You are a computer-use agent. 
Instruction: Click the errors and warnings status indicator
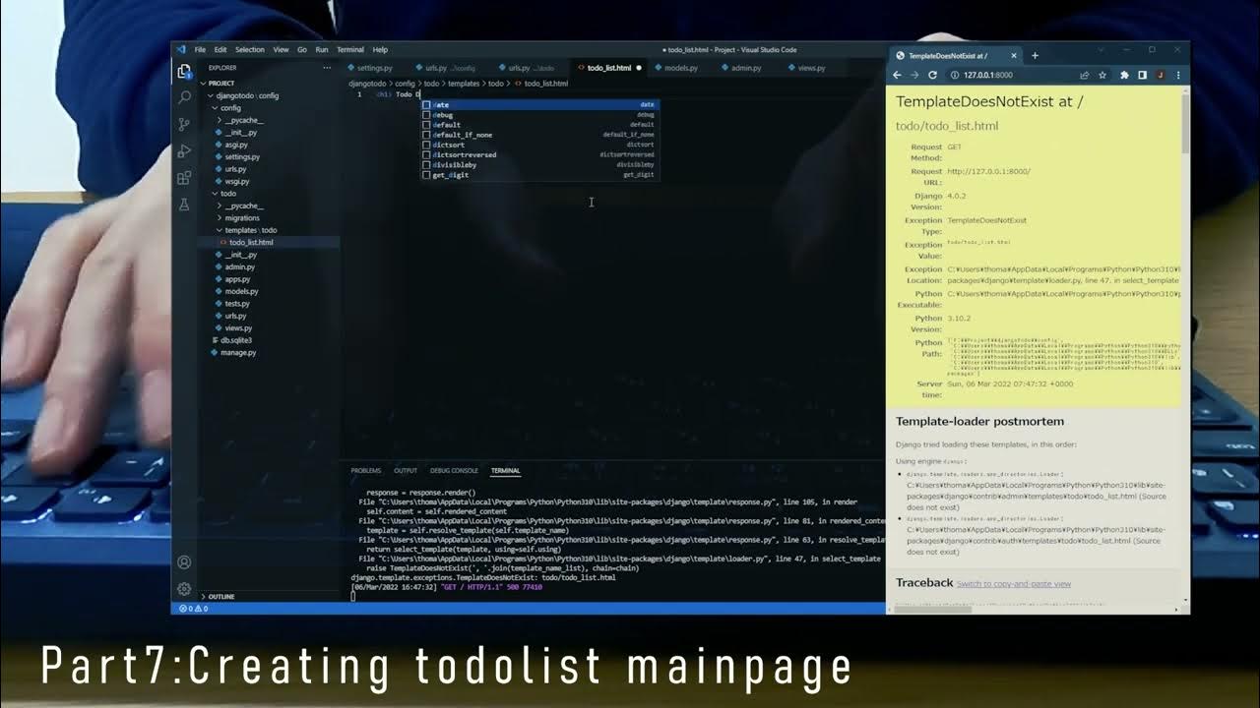pyautogui.click(x=193, y=609)
